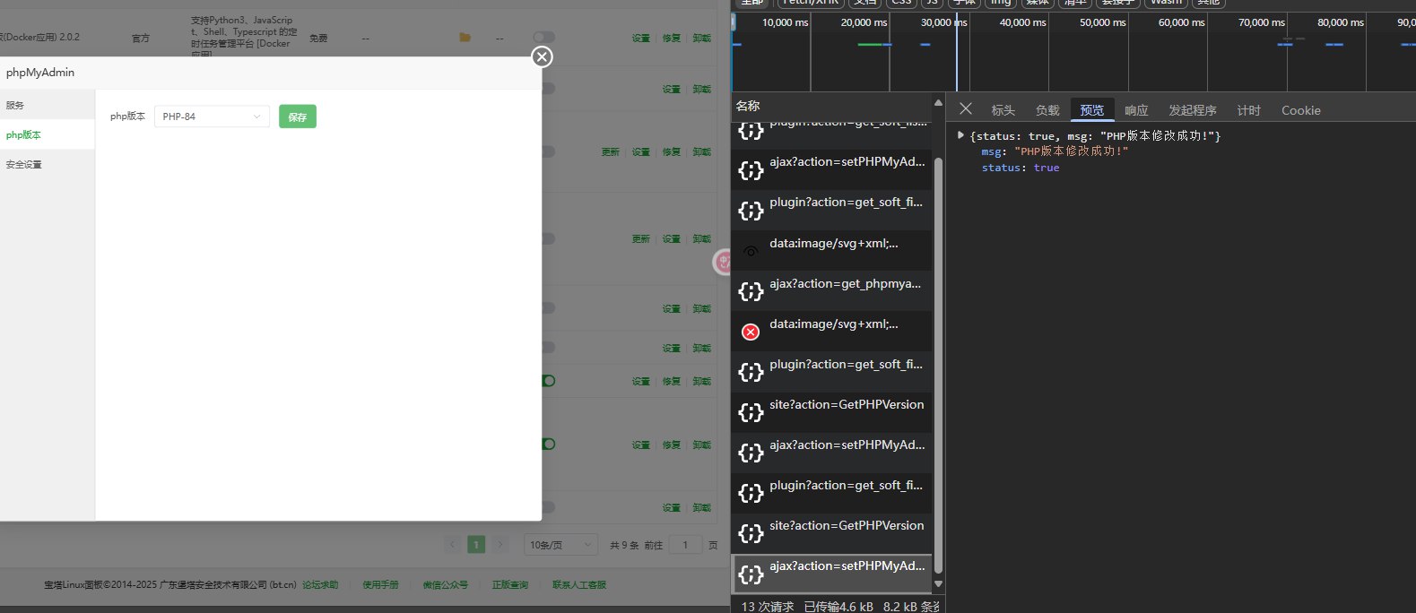
Task: Click the 已传输4.6 kB status text
Action: click(x=838, y=607)
